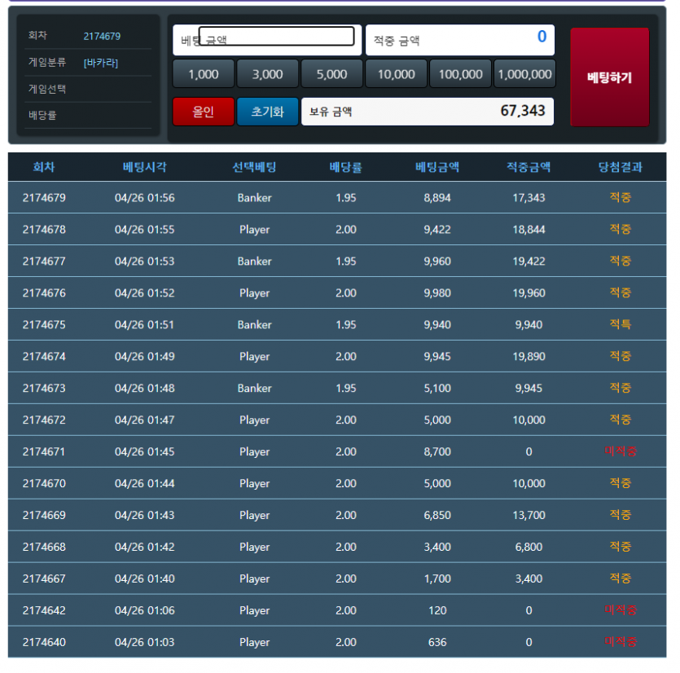Click the 회차 column header
The image size is (680, 673).
coord(44,167)
